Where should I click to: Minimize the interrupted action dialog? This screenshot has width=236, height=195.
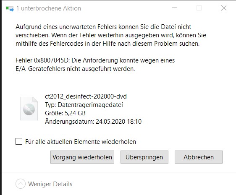click(x=175, y=8)
